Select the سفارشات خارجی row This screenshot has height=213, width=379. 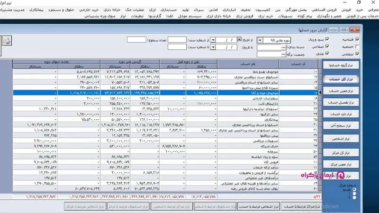click(x=165, y=98)
